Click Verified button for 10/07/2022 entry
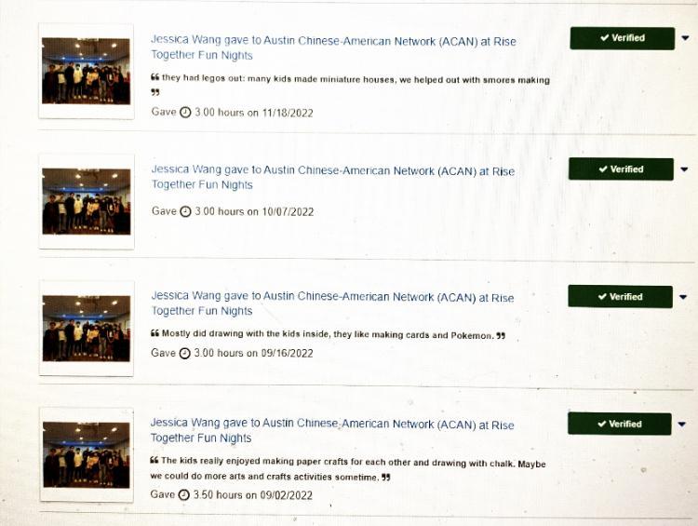The width and height of the screenshot is (698, 526). click(621, 169)
